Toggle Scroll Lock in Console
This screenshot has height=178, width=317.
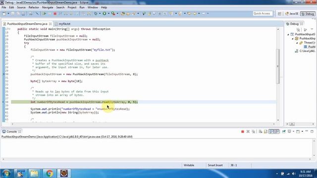click(x=265, y=132)
